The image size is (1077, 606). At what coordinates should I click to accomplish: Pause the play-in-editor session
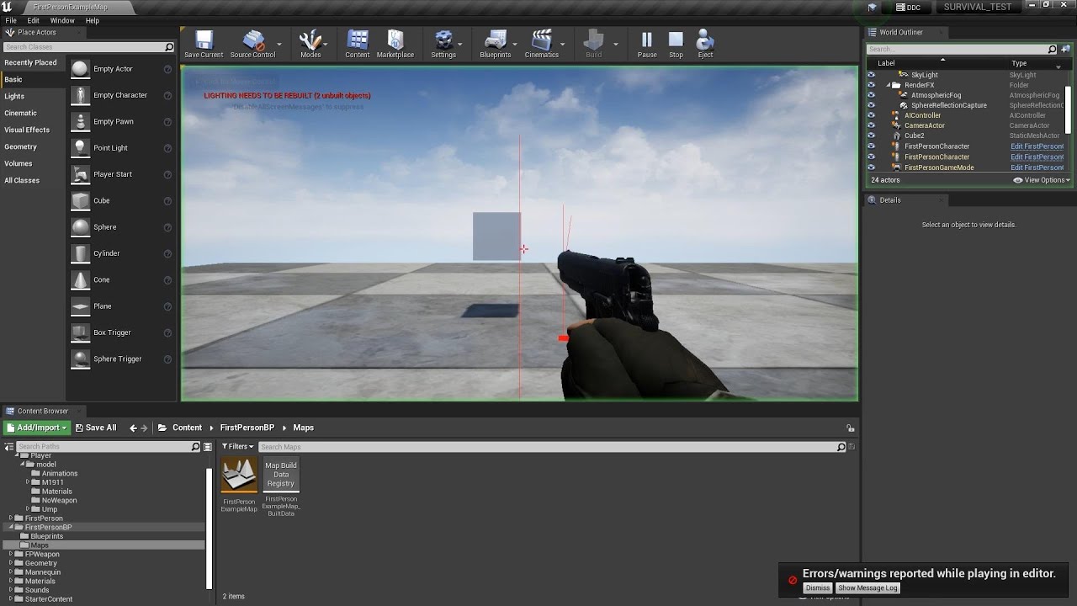tap(647, 45)
